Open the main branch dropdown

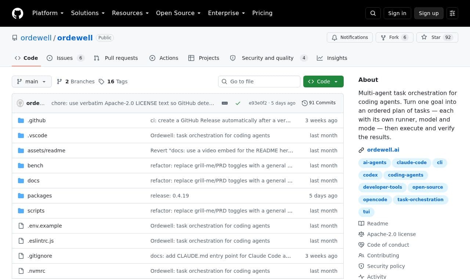[x=32, y=81]
